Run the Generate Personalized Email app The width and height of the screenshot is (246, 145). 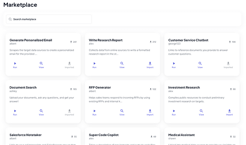coord(15,65)
